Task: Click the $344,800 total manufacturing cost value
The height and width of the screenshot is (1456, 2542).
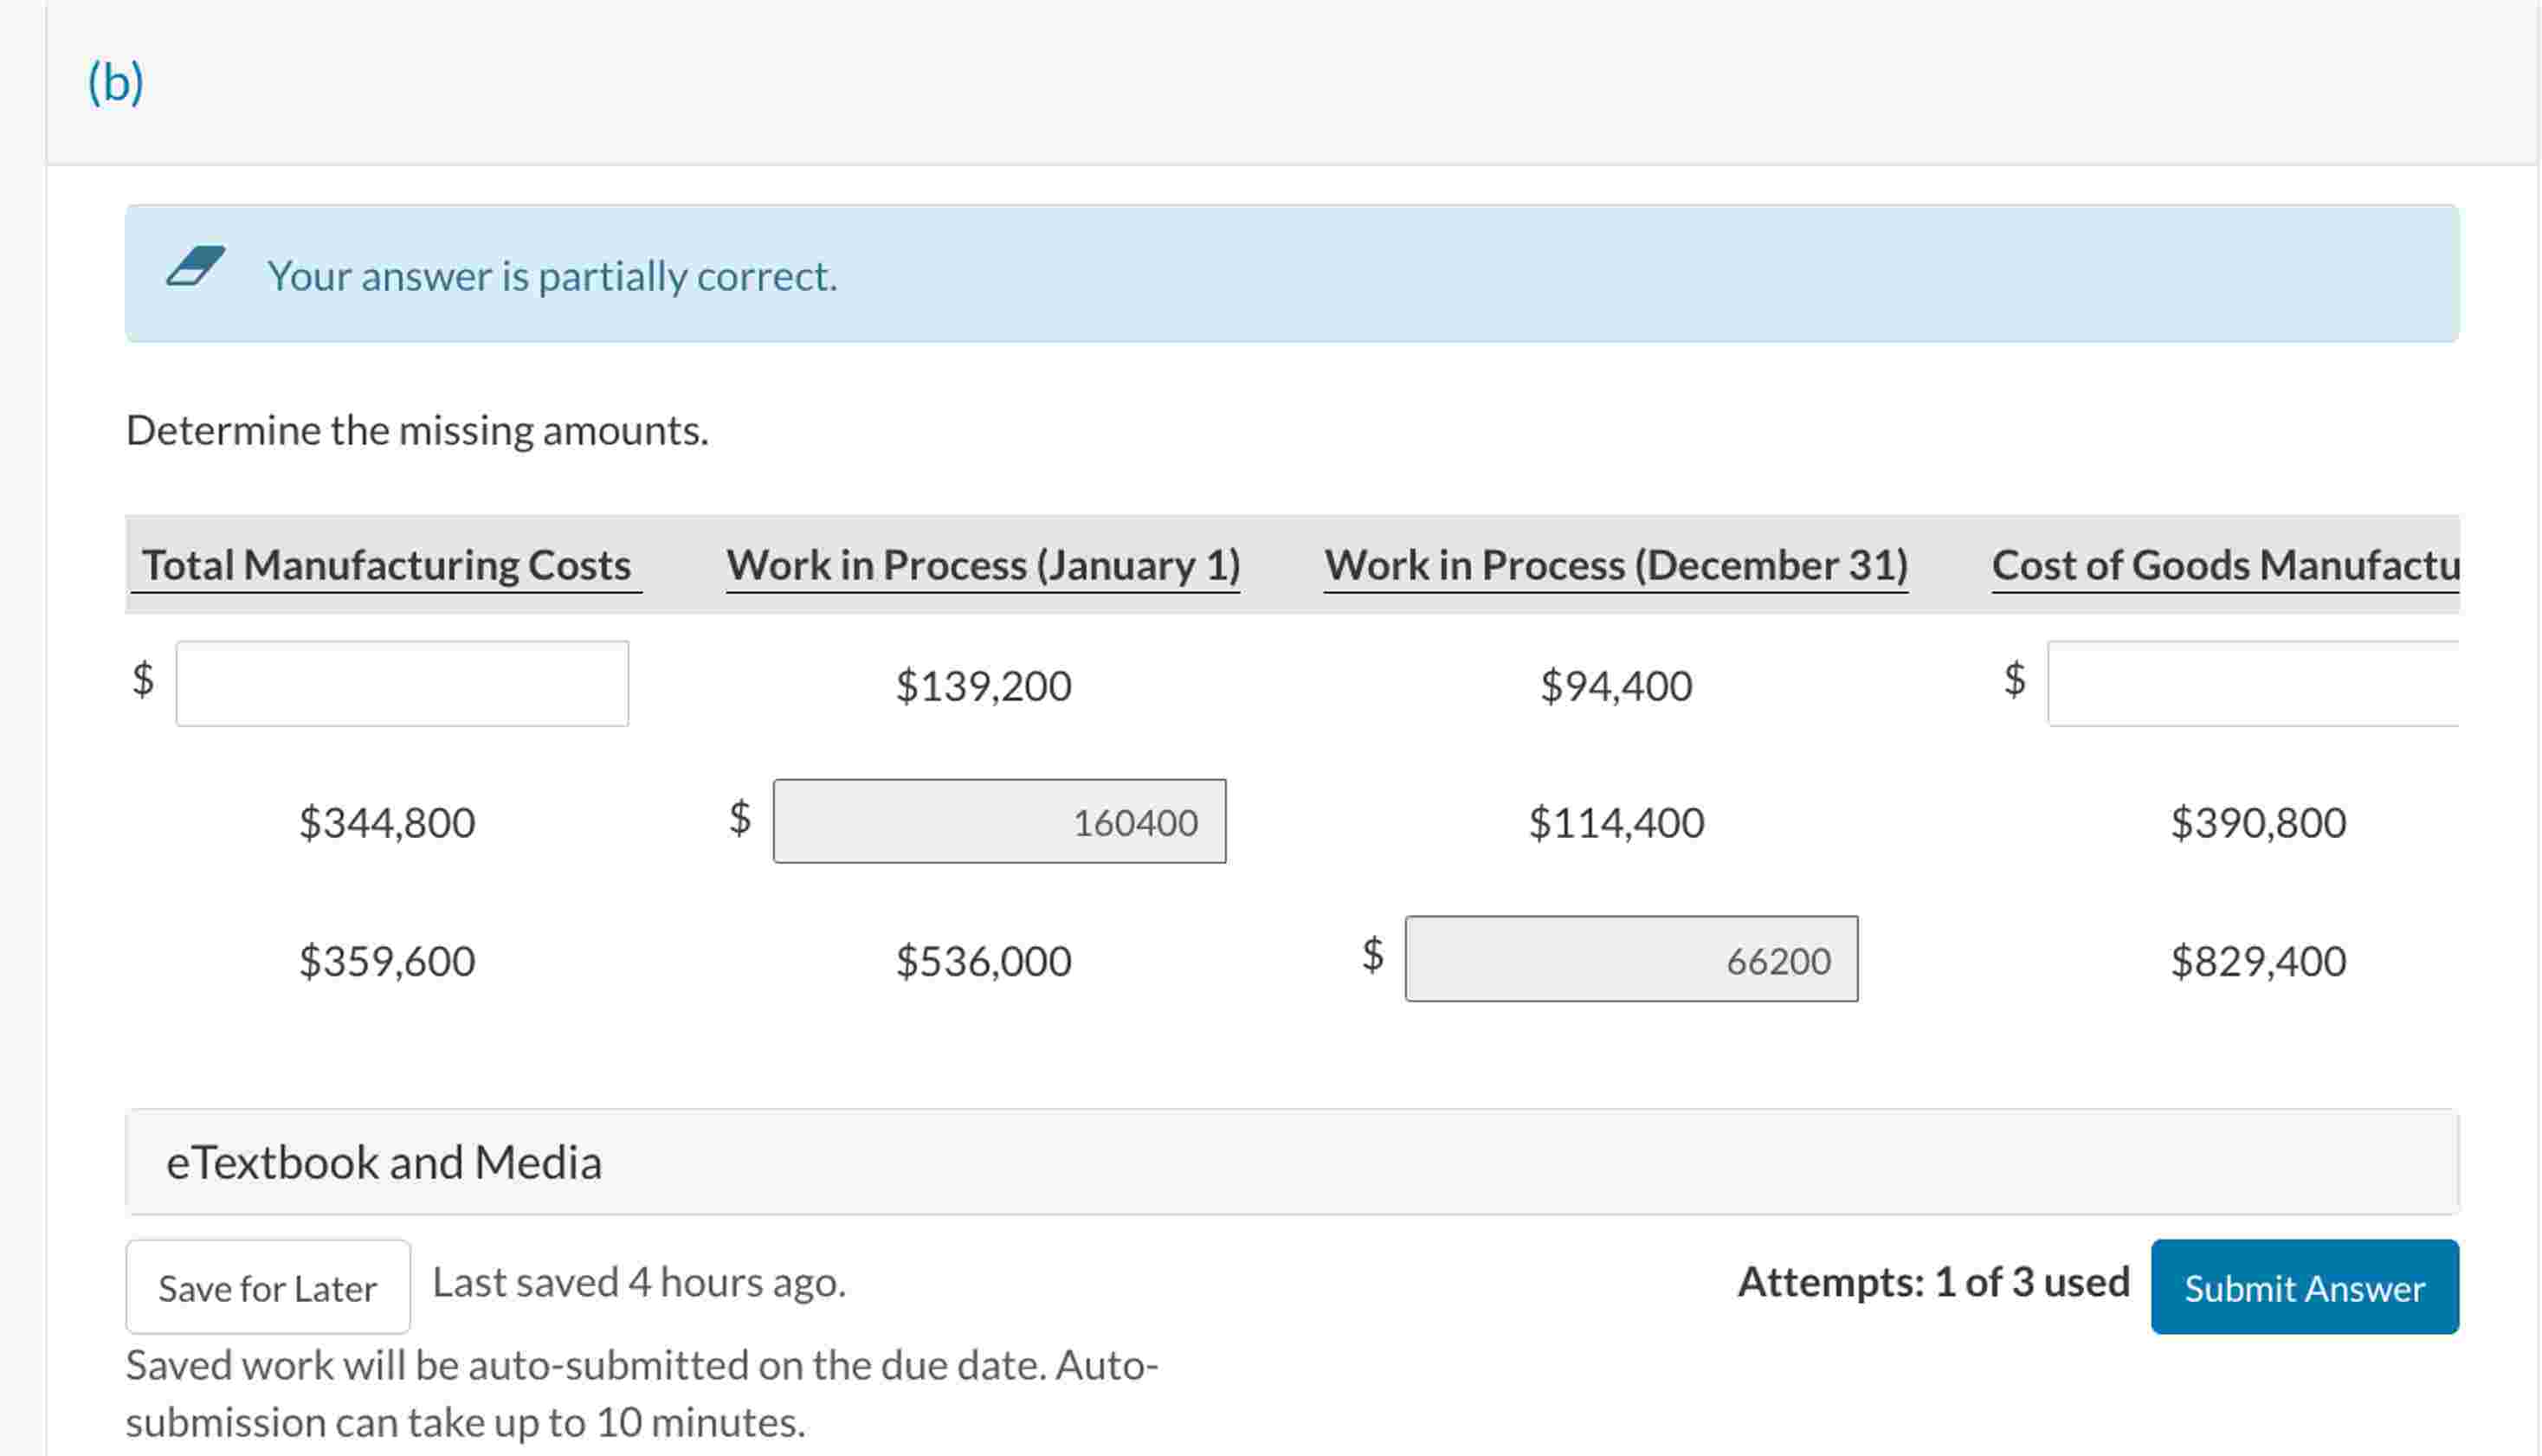Action: 387,823
